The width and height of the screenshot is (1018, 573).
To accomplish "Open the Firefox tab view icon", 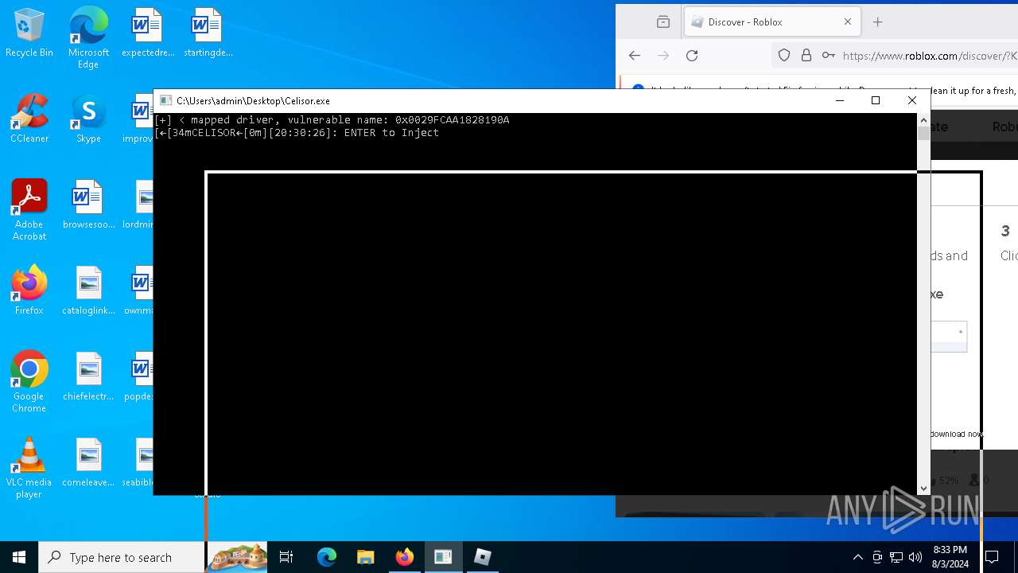I will click(663, 22).
